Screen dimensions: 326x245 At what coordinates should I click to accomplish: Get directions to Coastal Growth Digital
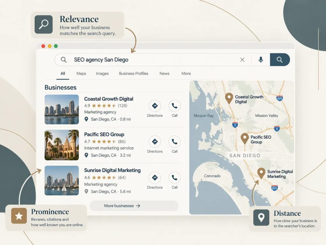pos(155,106)
